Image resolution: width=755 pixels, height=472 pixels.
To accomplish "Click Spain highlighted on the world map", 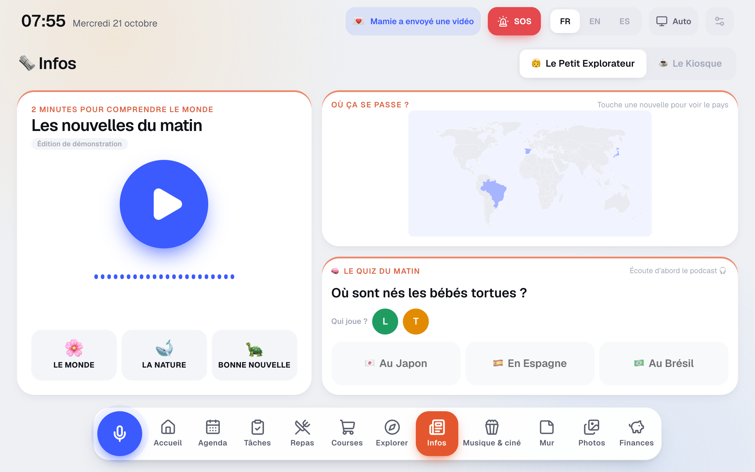I will click(528, 151).
